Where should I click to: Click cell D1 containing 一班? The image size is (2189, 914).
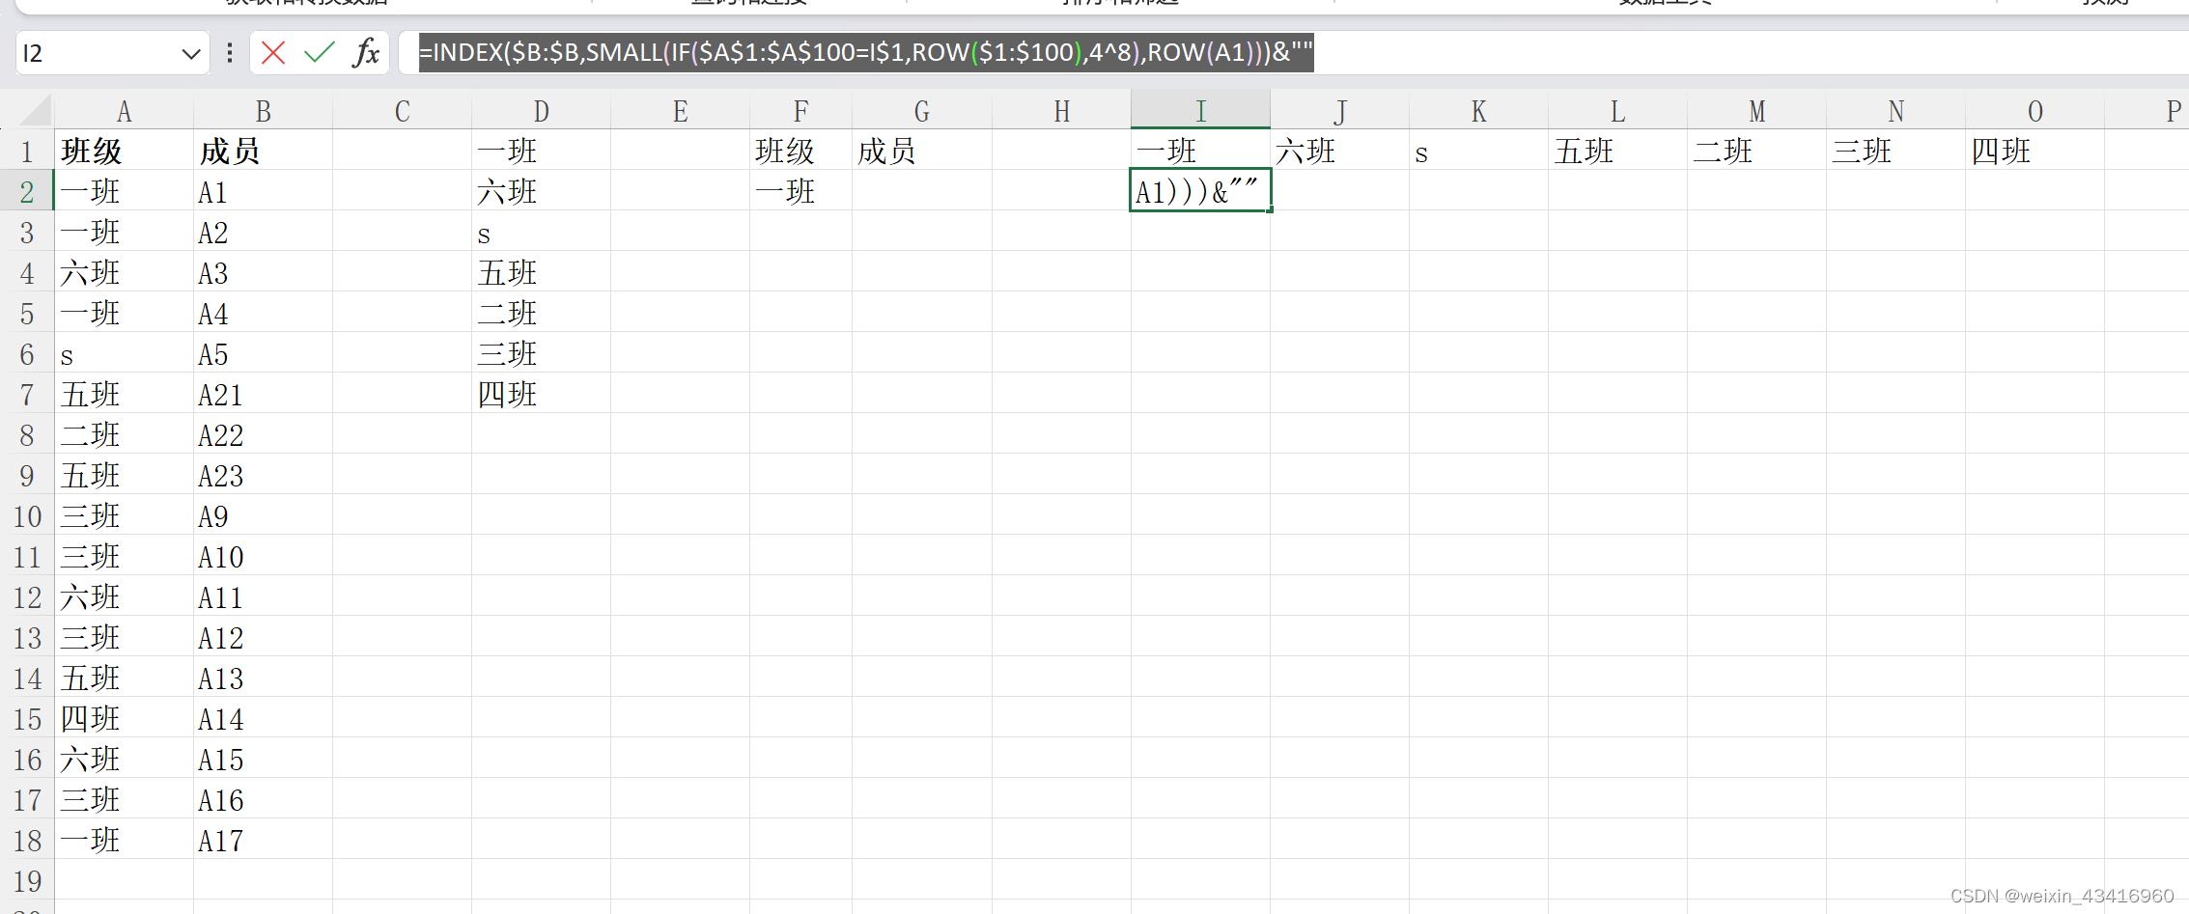pyautogui.click(x=541, y=151)
